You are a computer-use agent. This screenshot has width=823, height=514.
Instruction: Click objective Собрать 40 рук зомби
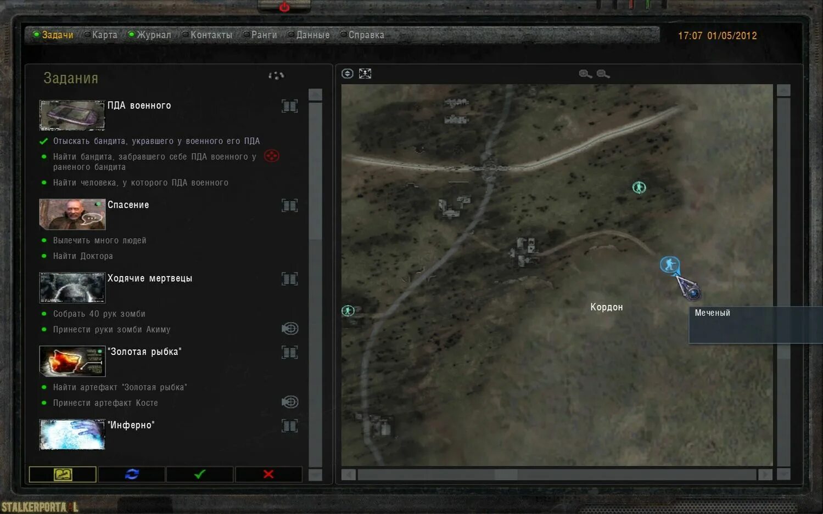pyautogui.click(x=99, y=314)
